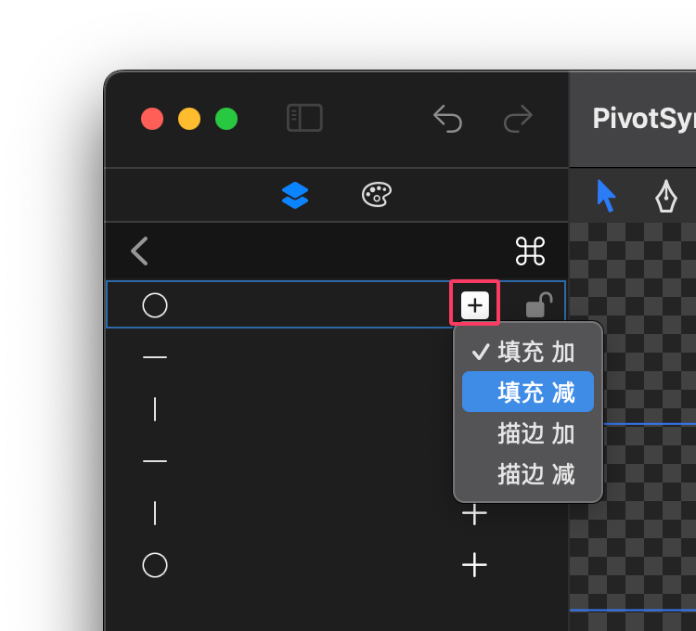Open the plus mode dropdown on the bottom circle layer
Screen dimensions: 696x631
(x=474, y=565)
